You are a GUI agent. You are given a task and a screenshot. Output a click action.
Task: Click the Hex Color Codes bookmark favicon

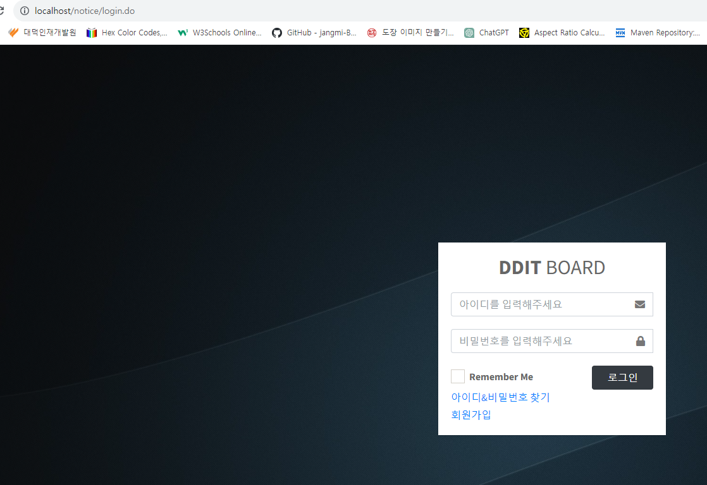[92, 32]
